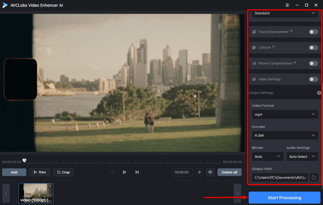Image resolution: width=323 pixels, height=205 pixels.
Task: Open the hamburger menu
Action: (287, 5)
